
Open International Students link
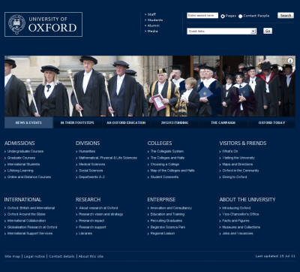click(23, 165)
